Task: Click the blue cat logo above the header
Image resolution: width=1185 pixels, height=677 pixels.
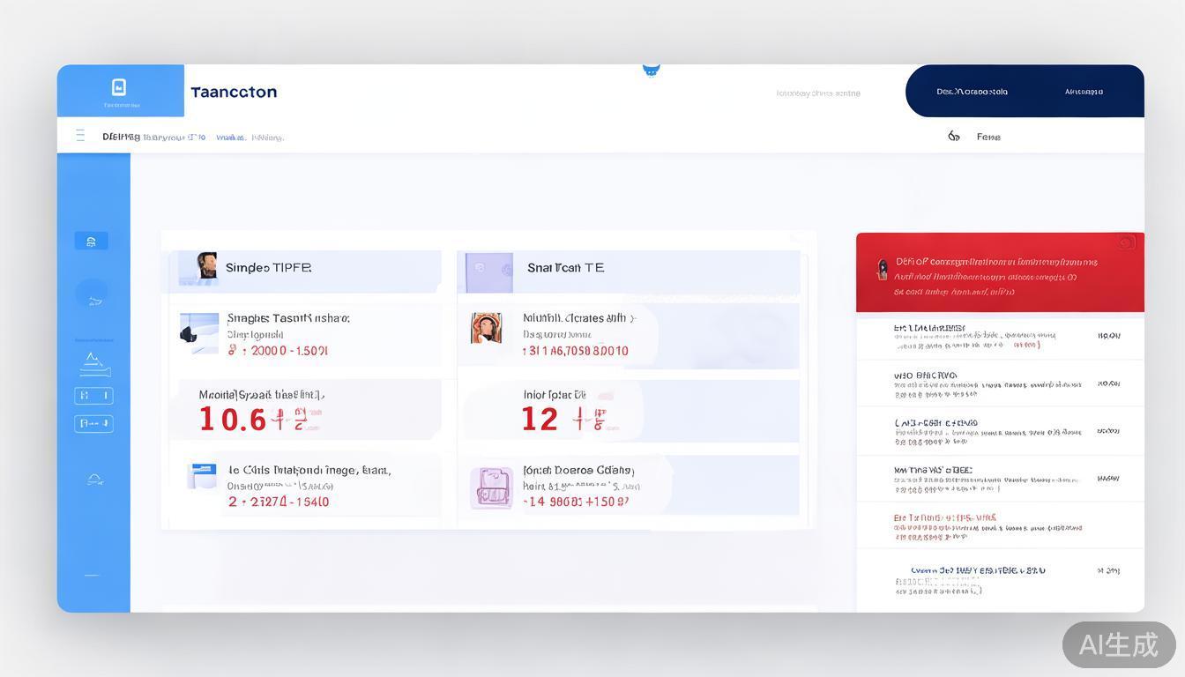Action: 651,68
